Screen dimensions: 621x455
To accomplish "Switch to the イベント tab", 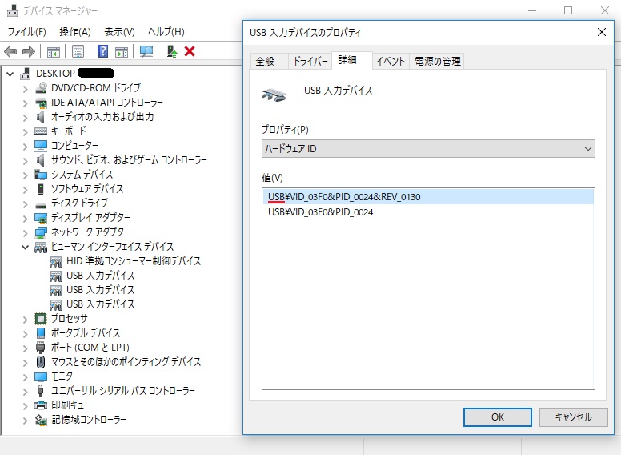I will click(x=391, y=62).
